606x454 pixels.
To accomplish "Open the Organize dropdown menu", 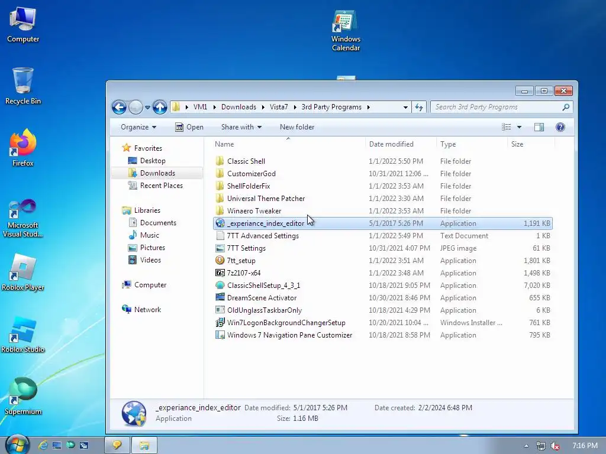I will click(138, 127).
